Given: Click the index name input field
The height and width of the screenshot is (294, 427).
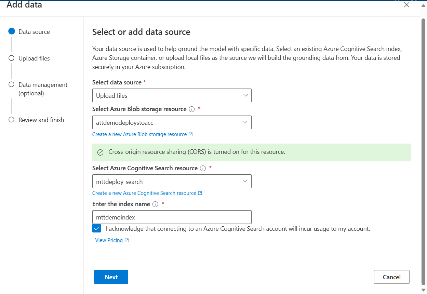Looking at the screenshot, I should coord(172,217).
